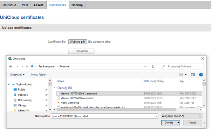Click the date 30.09.2021 13:03
Screen dimensions: 212x129
pyautogui.click(x=153, y=98)
